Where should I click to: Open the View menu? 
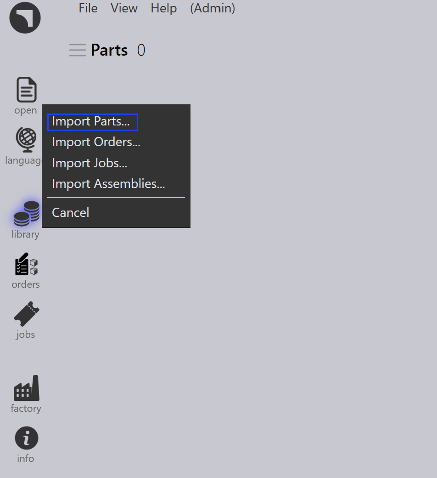click(124, 8)
